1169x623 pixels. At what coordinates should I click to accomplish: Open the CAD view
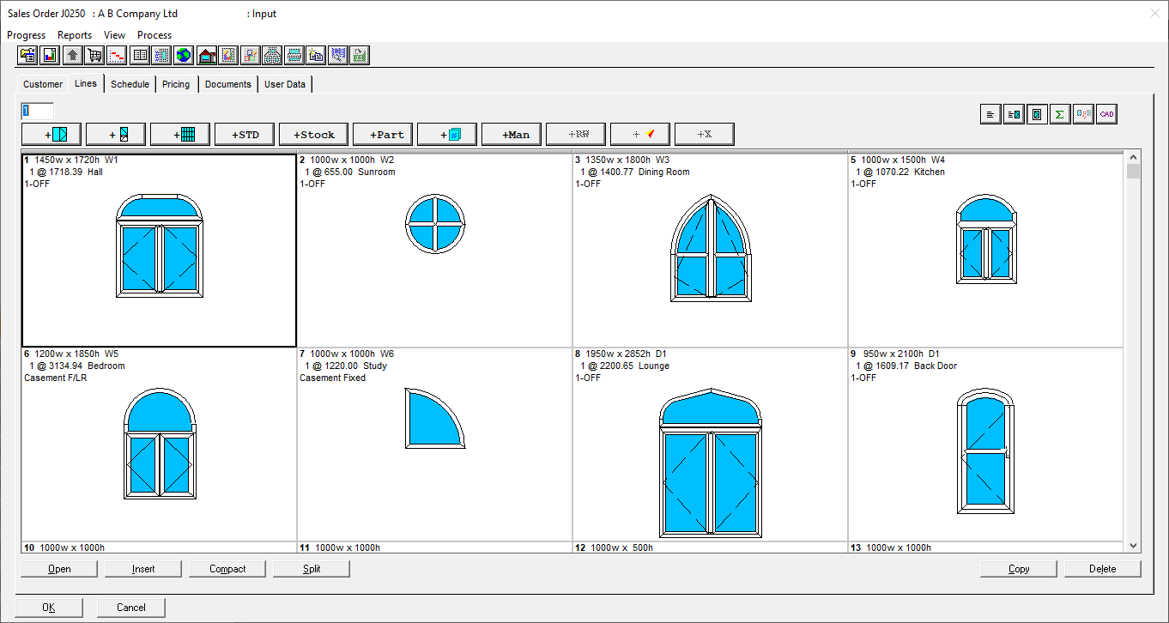tap(1106, 113)
